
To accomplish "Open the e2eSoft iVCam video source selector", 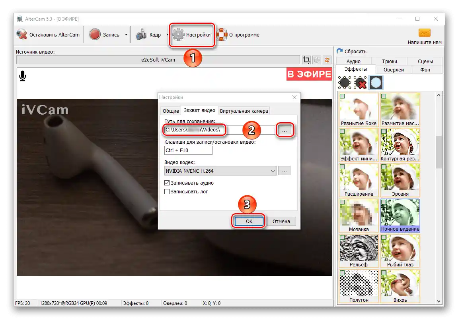I will point(158,60).
